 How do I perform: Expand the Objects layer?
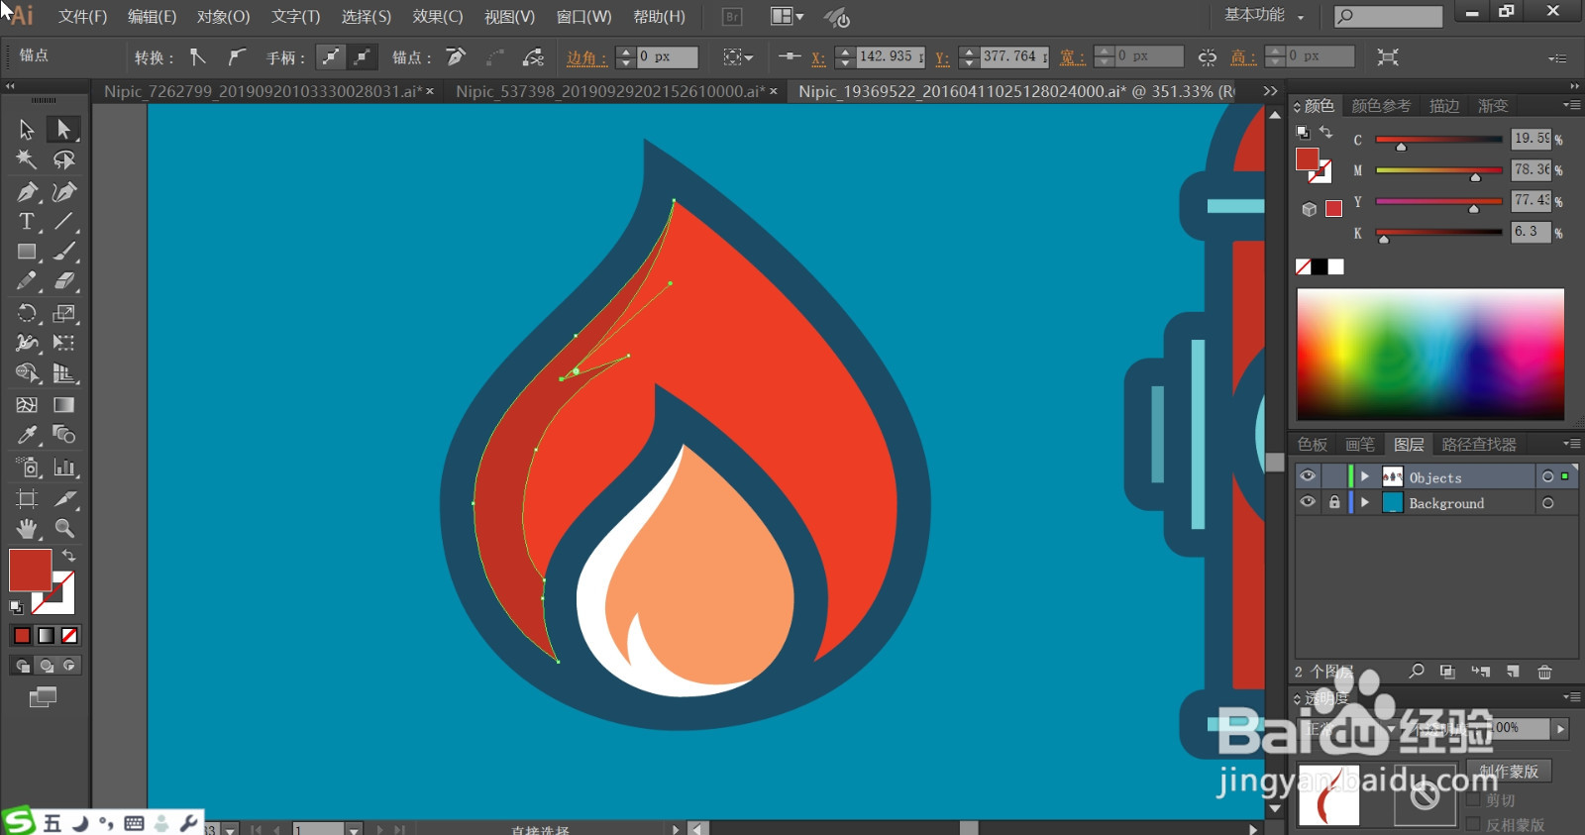(1365, 476)
